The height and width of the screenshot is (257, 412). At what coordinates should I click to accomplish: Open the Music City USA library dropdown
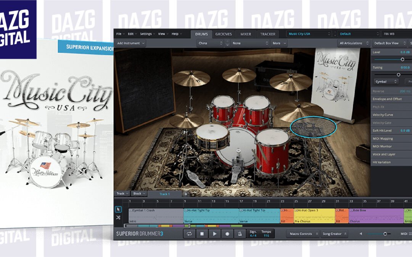[309, 34]
